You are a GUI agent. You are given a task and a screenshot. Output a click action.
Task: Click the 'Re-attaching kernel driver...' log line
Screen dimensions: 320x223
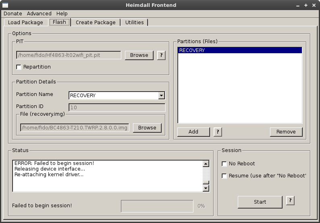tap(49, 175)
